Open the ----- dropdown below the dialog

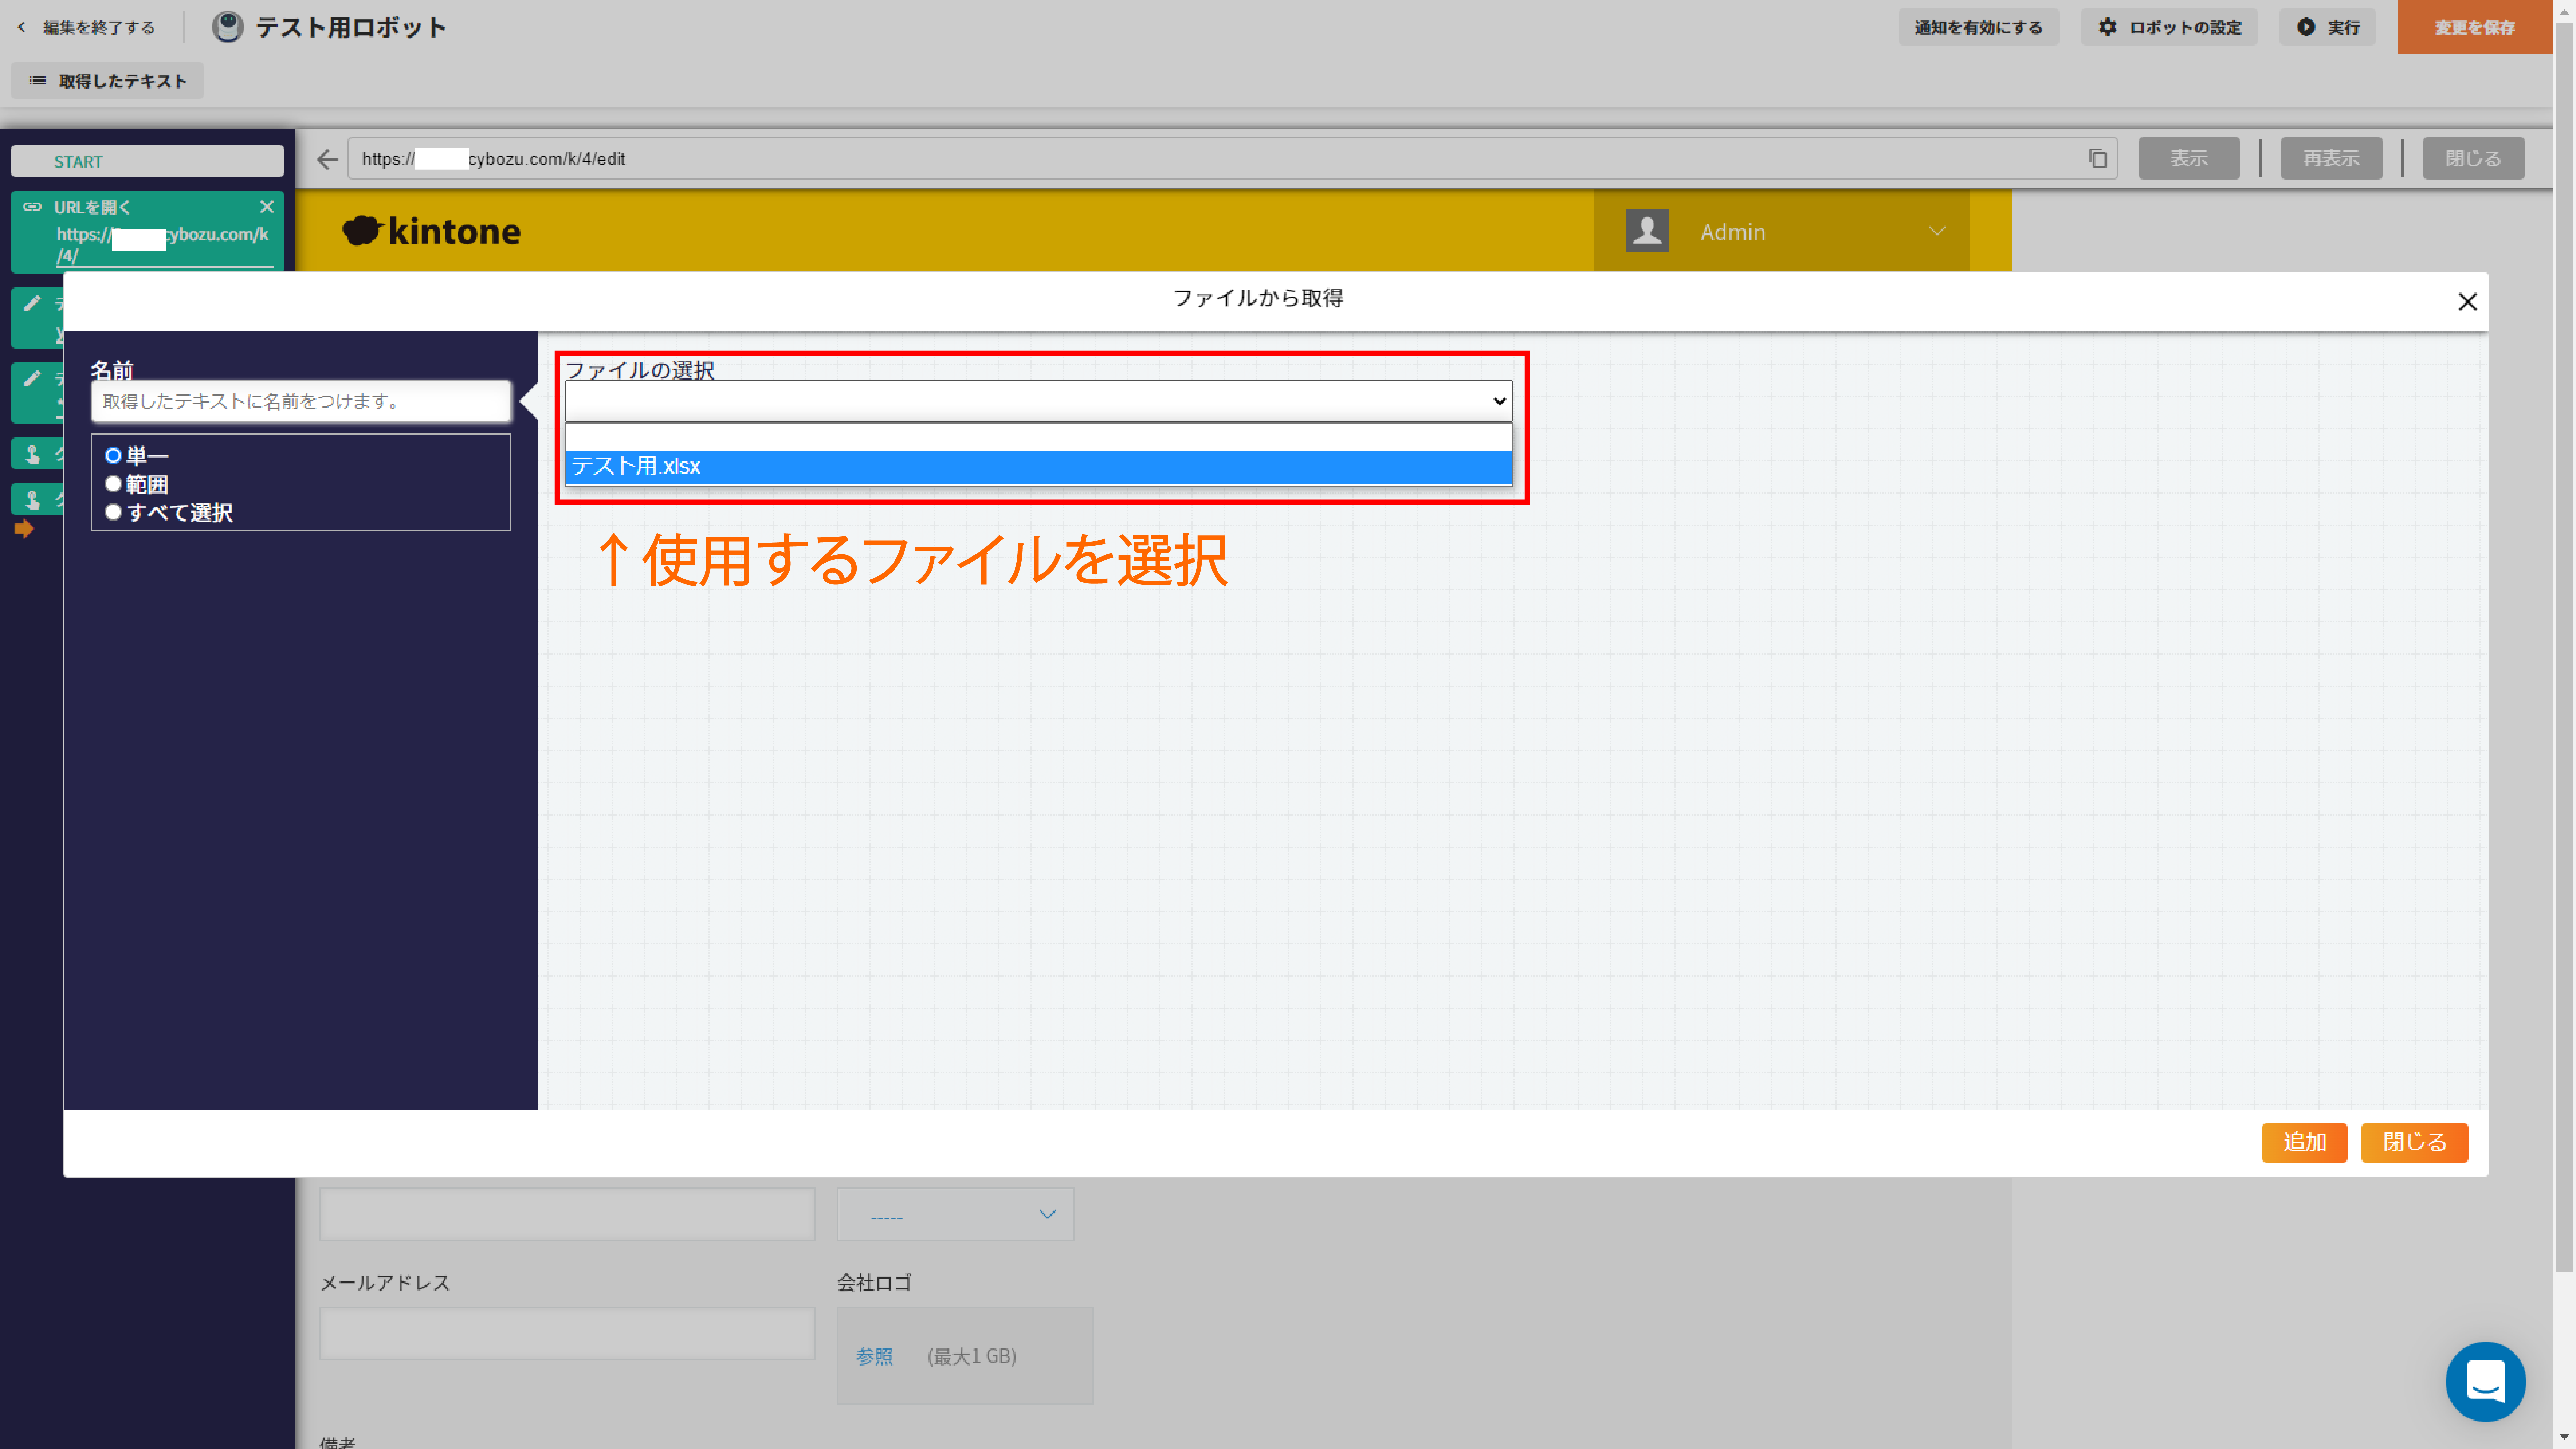955,1214
